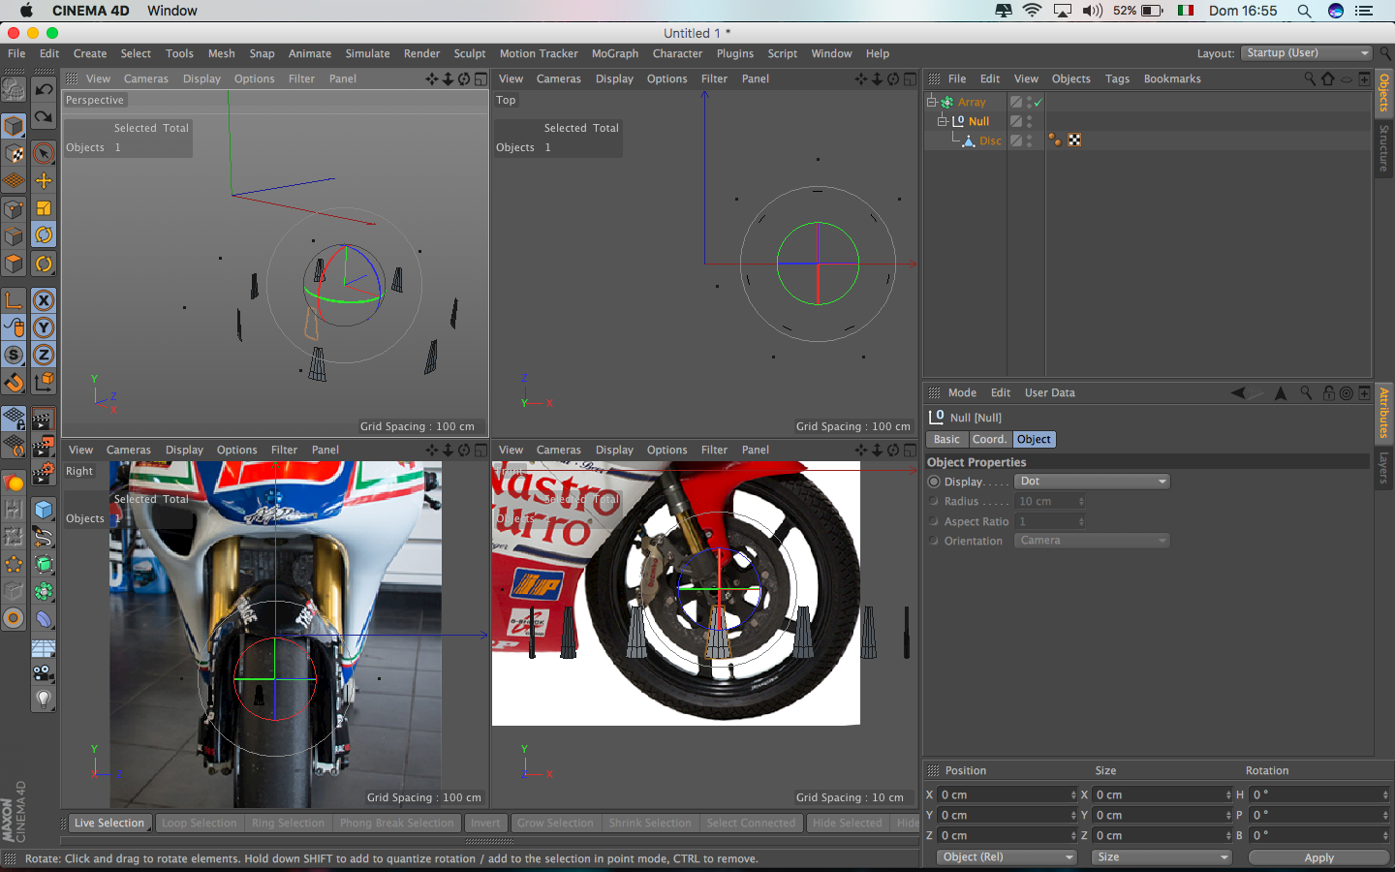
Task: Add a Camera object icon
Action: pos(44,672)
